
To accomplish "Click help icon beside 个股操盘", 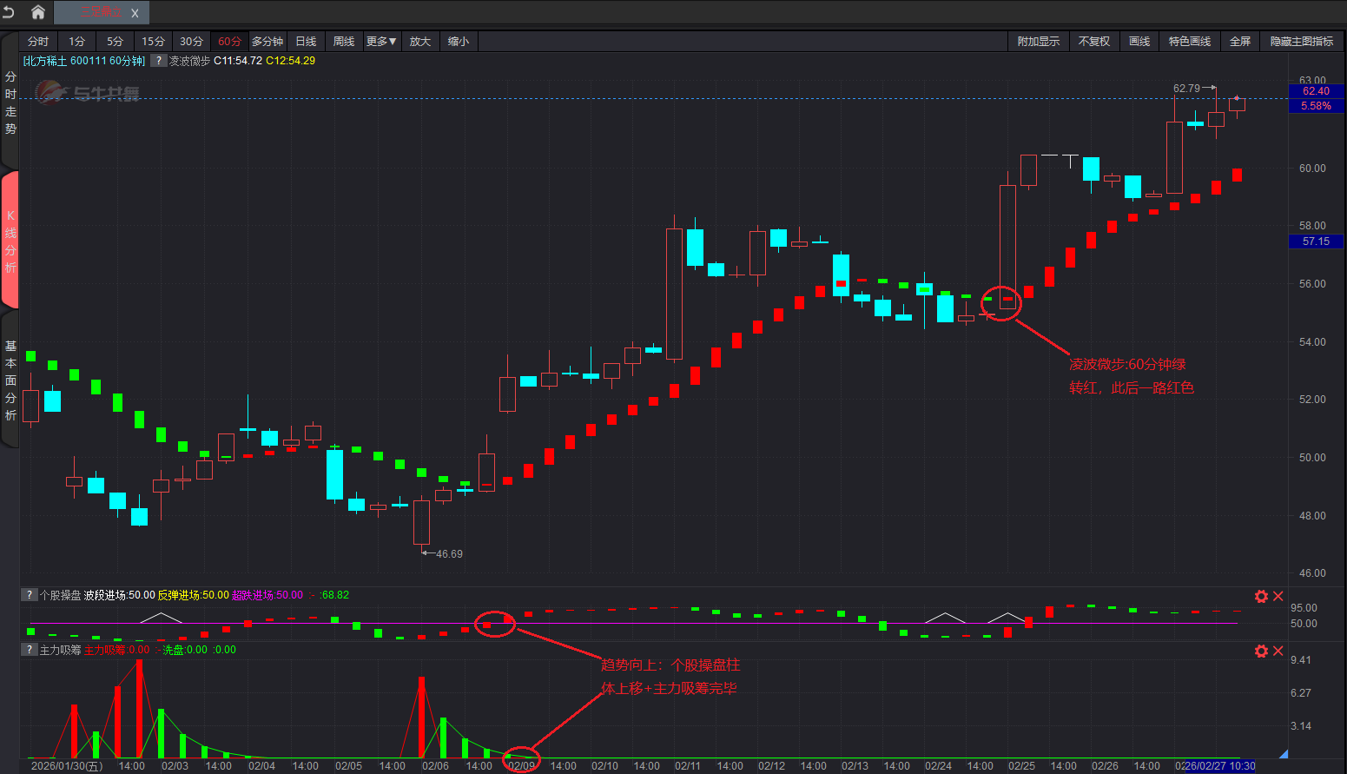I will coord(30,595).
